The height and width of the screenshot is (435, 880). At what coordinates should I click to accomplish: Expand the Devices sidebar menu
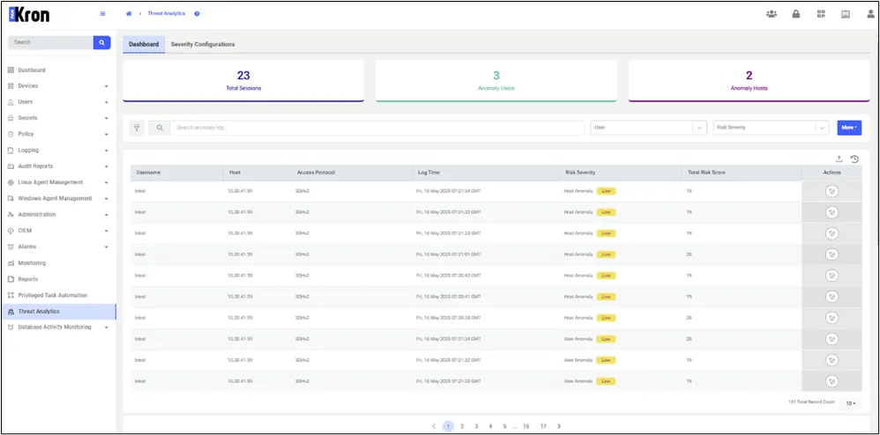58,86
